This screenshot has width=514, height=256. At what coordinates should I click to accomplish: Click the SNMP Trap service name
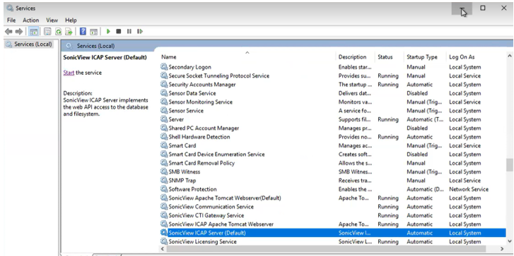182,181
